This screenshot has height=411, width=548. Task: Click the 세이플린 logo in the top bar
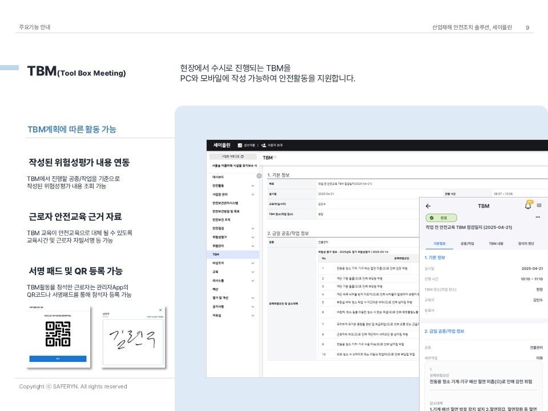[x=220, y=146]
